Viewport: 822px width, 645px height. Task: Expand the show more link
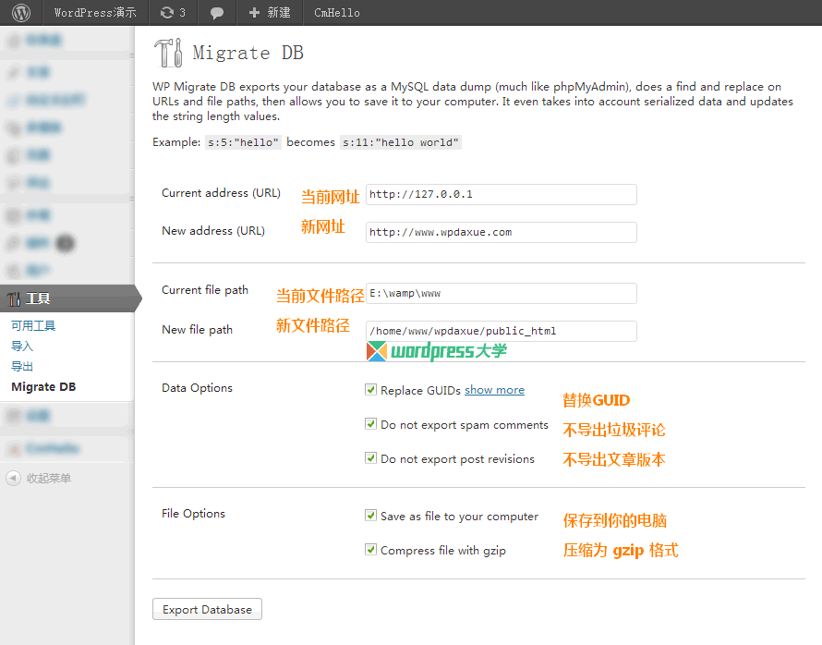click(494, 390)
